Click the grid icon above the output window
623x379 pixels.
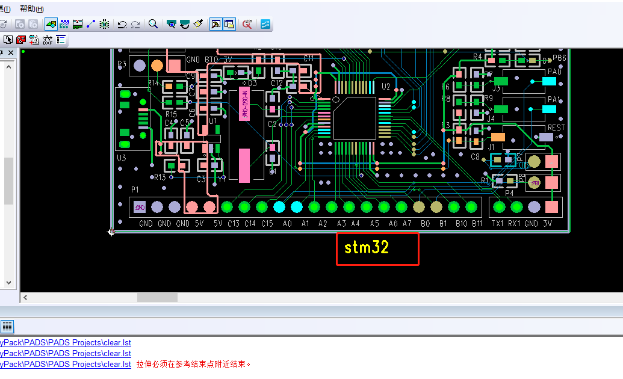(7, 326)
